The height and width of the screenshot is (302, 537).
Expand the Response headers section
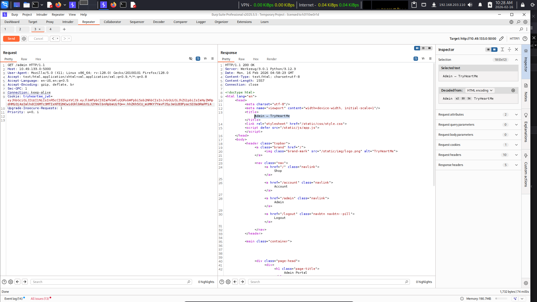(x=478, y=165)
